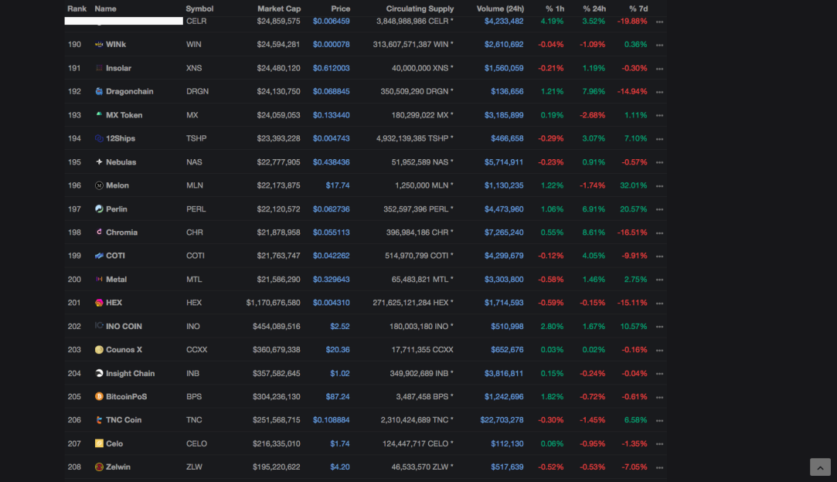Sort table by Volume (24h) column header
Screen dimensions: 837x482
click(x=500, y=8)
